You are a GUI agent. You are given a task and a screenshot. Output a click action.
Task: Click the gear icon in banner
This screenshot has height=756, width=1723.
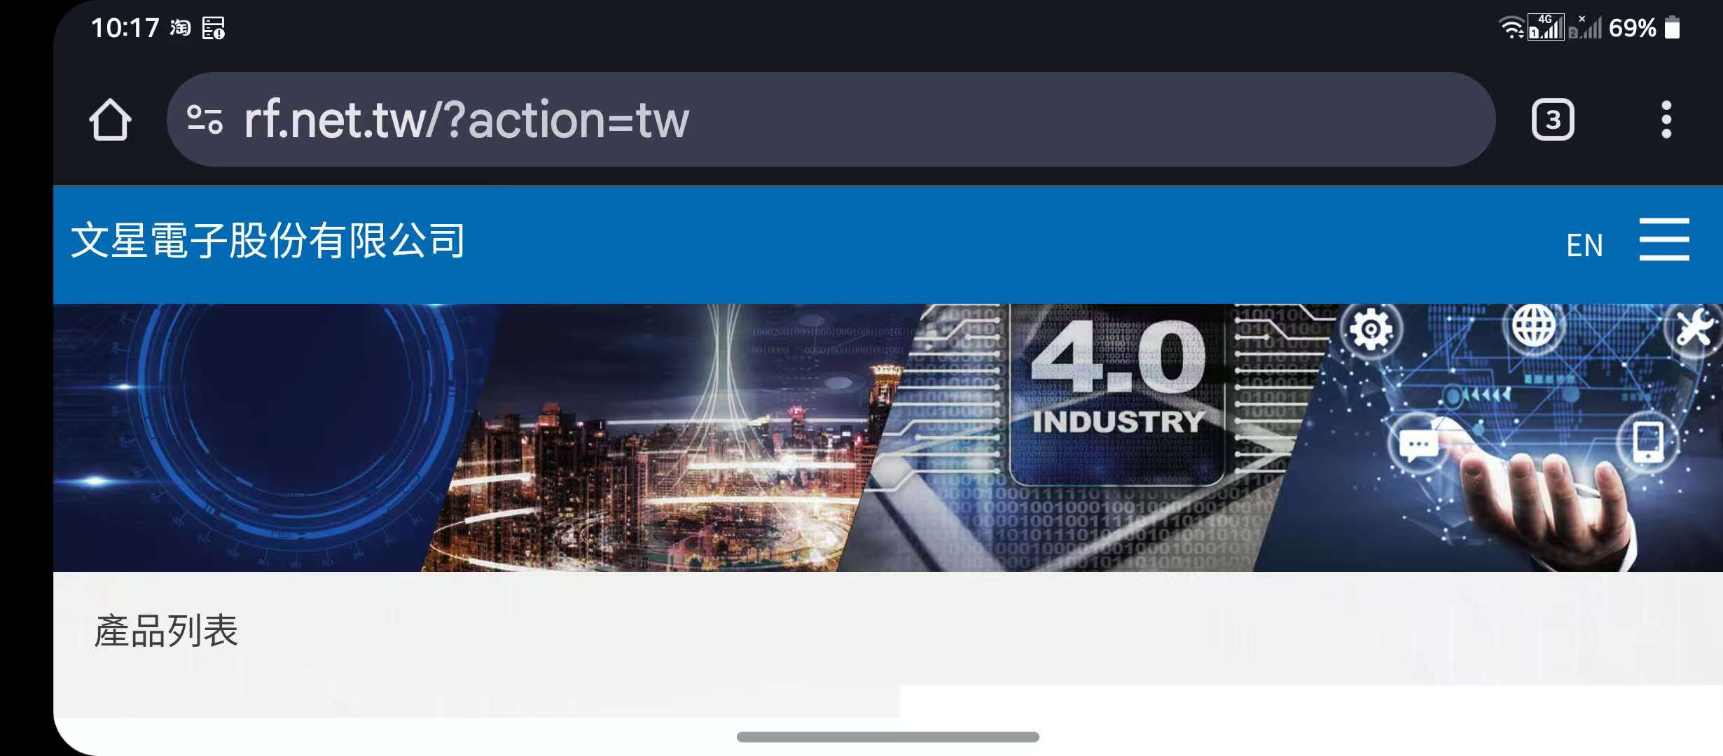(x=1371, y=328)
